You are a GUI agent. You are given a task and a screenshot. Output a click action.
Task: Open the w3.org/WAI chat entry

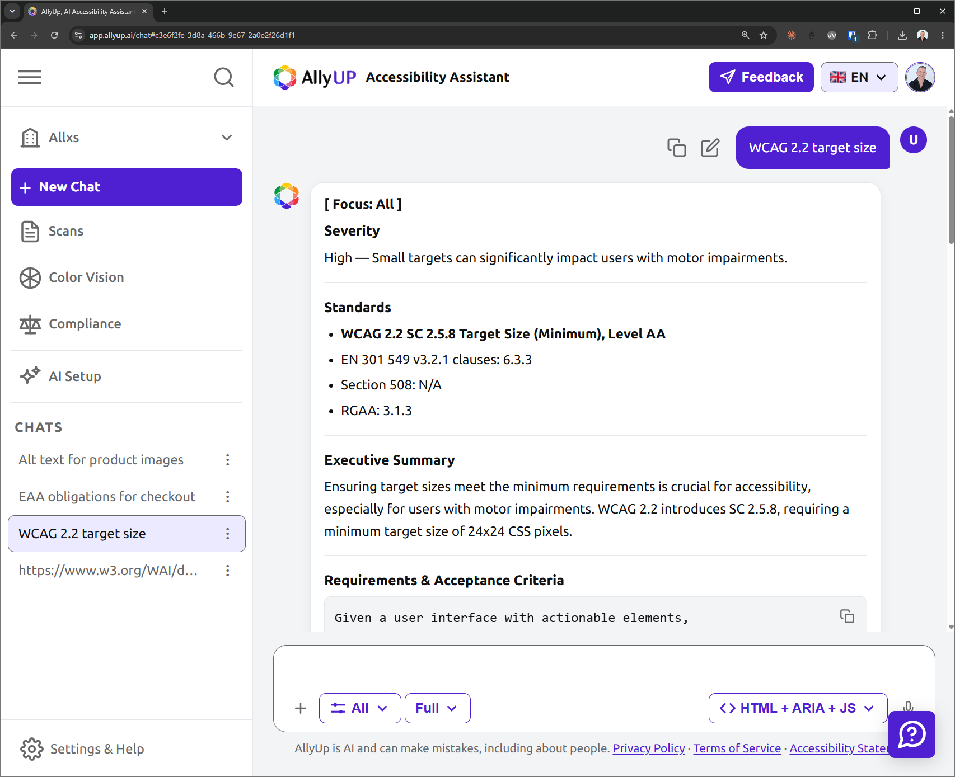click(x=108, y=571)
